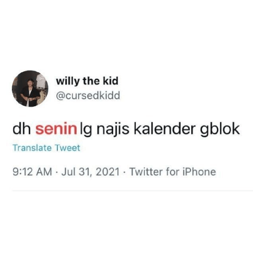Click the word Translate under the tweet
Screen dimensions: 253x253
[x=32, y=148]
